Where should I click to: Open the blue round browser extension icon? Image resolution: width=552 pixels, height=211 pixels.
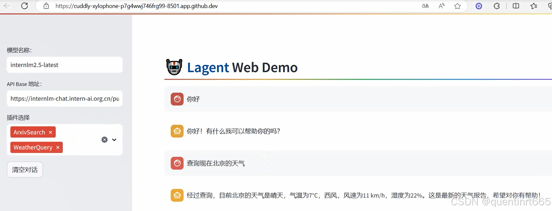click(x=479, y=6)
